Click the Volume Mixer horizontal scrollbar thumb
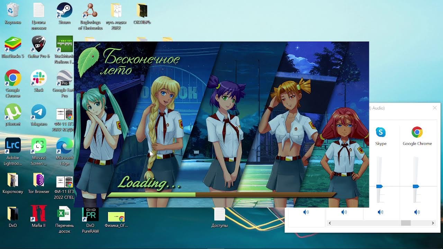 click(x=406, y=223)
